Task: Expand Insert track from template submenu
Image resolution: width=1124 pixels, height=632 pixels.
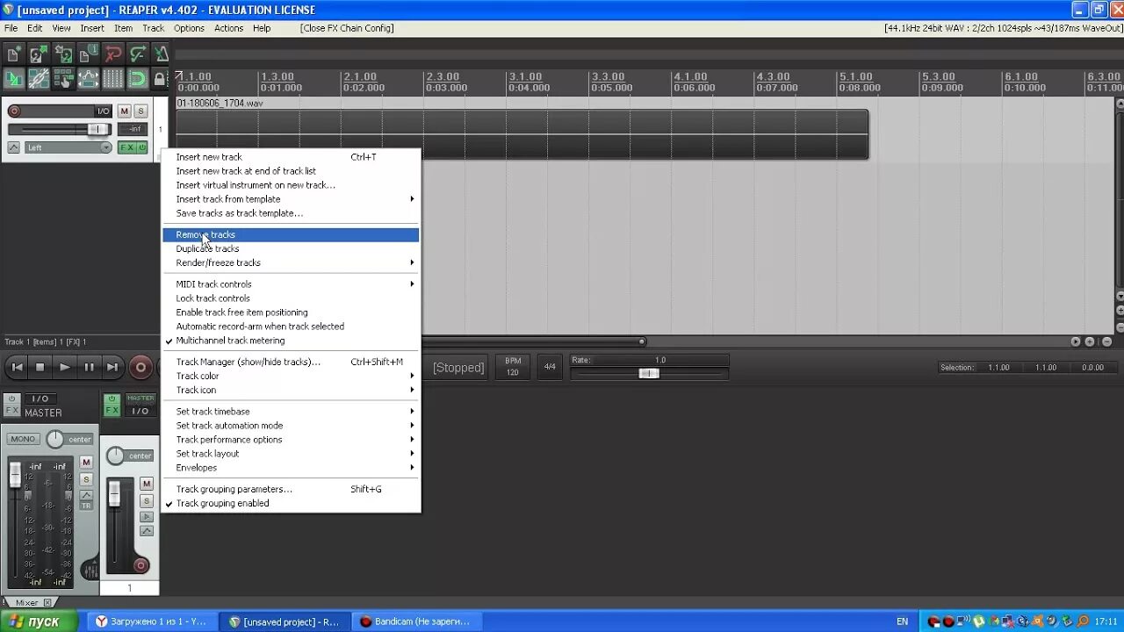Action: (x=291, y=199)
